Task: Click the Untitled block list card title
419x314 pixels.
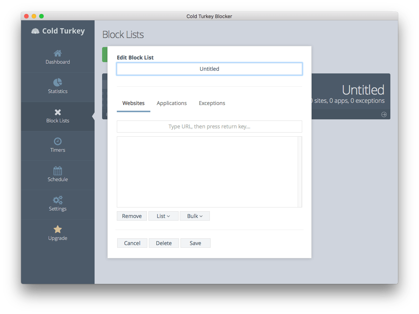Action: coord(363,90)
